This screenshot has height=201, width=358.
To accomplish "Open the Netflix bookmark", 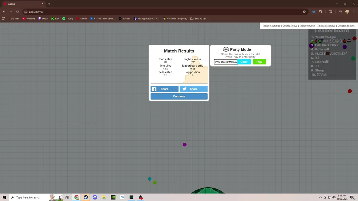I will pyautogui.click(x=82, y=19).
